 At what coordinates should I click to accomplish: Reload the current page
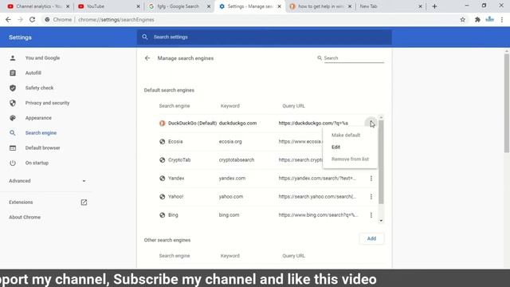[x=32, y=19]
